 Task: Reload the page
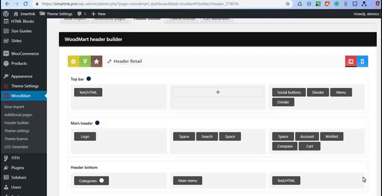(x=26, y=4)
